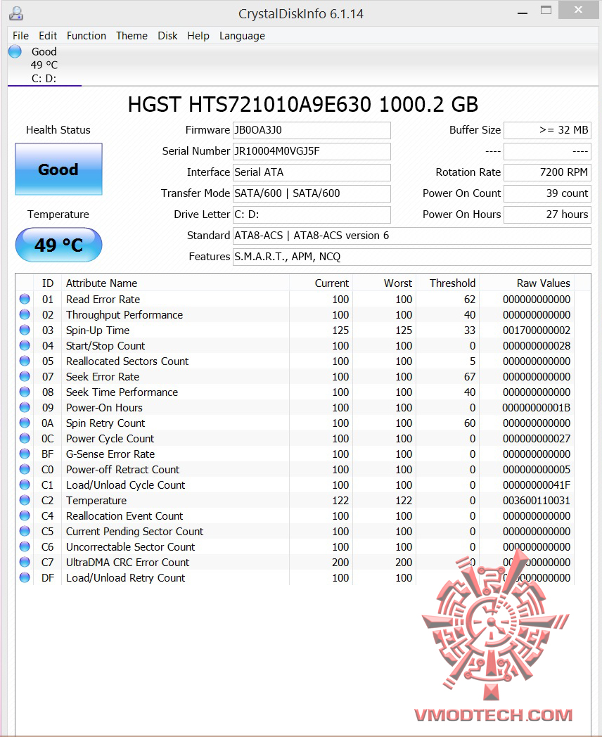Select the Reallocated Sectors Count attribute name
Image resolution: width=602 pixels, height=737 pixels.
pyautogui.click(x=127, y=361)
